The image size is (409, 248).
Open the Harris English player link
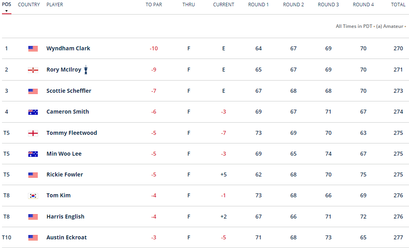pos(65,217)
